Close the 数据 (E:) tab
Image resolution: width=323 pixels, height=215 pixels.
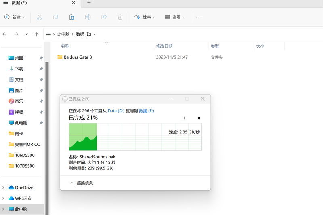pos(73,3)
